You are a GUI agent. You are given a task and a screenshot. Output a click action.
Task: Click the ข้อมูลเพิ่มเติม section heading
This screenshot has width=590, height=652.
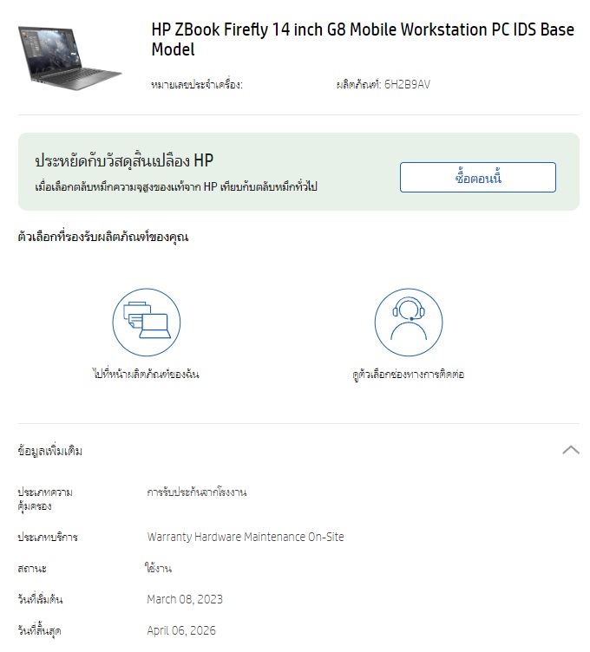click(x=50, y=451)
